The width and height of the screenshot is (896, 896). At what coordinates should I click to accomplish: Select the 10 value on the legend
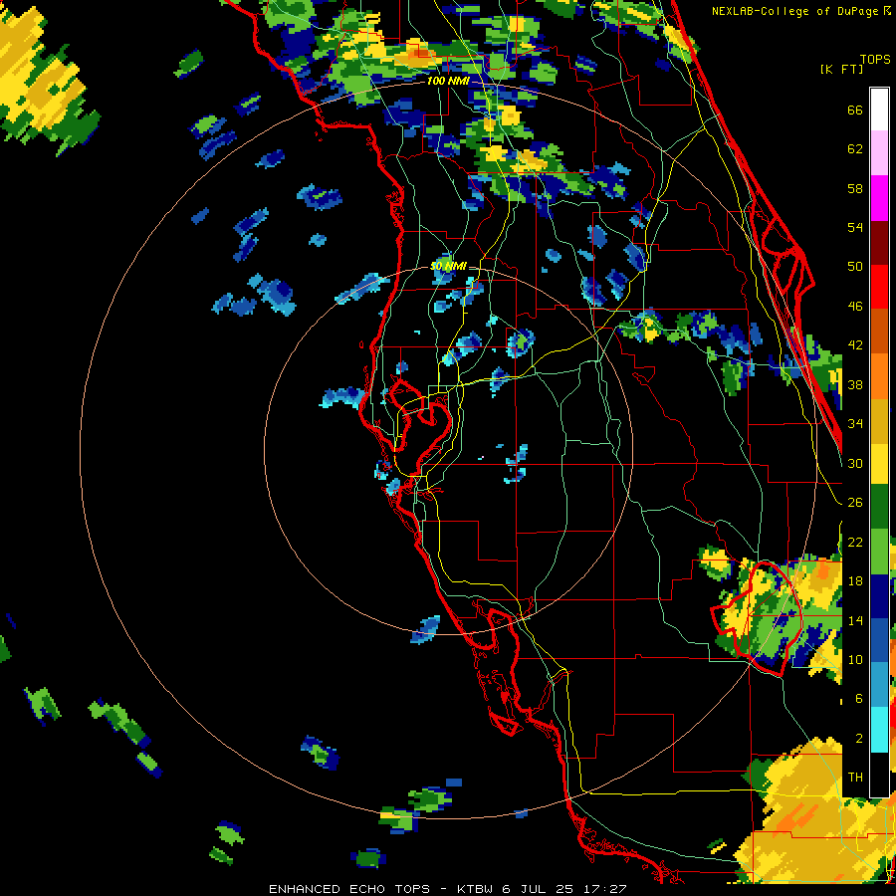pyautogui.click(x=855, y=659)
